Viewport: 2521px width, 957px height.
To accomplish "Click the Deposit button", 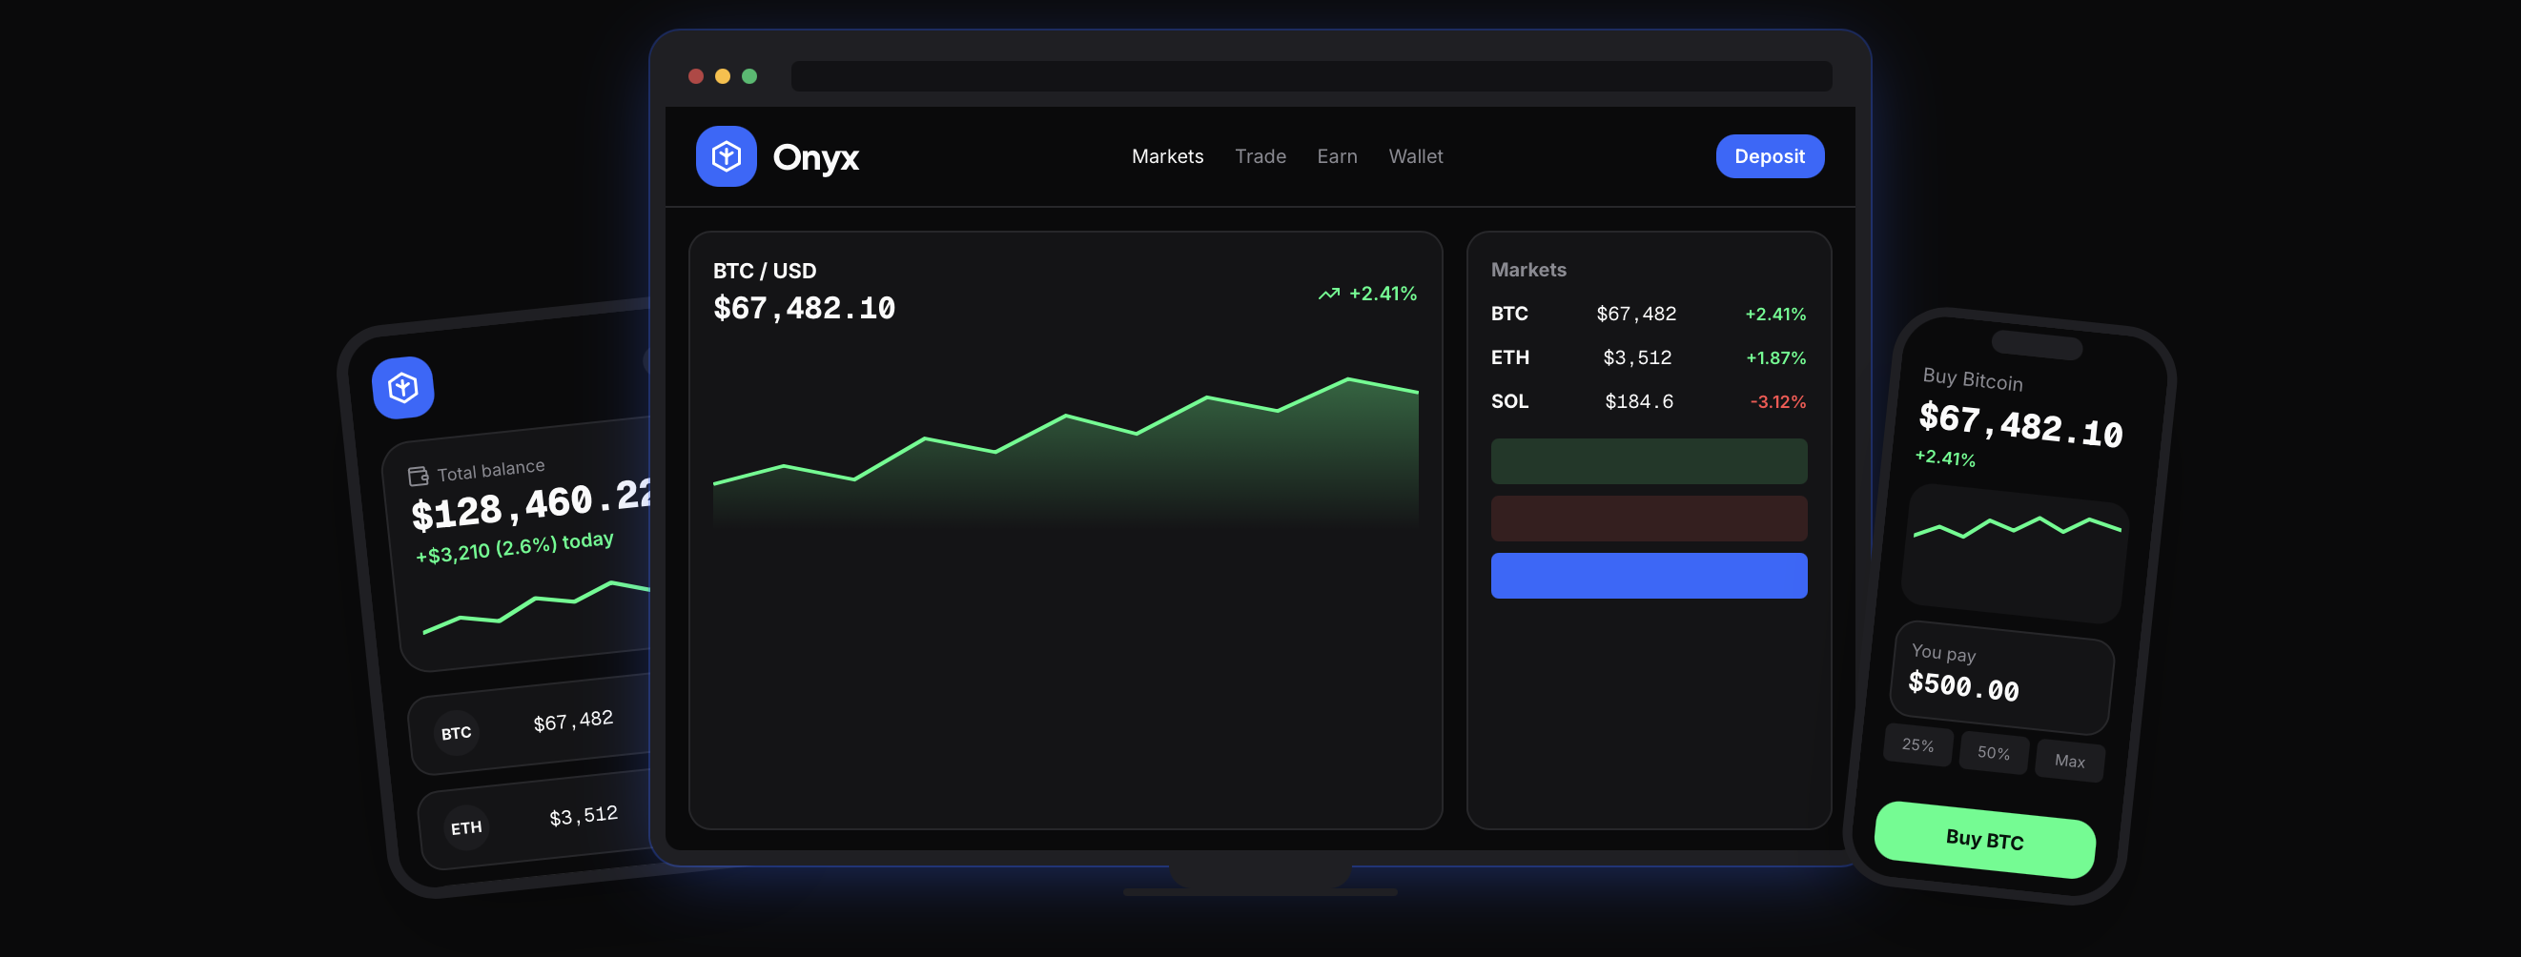I will [x=1770, y=156].
